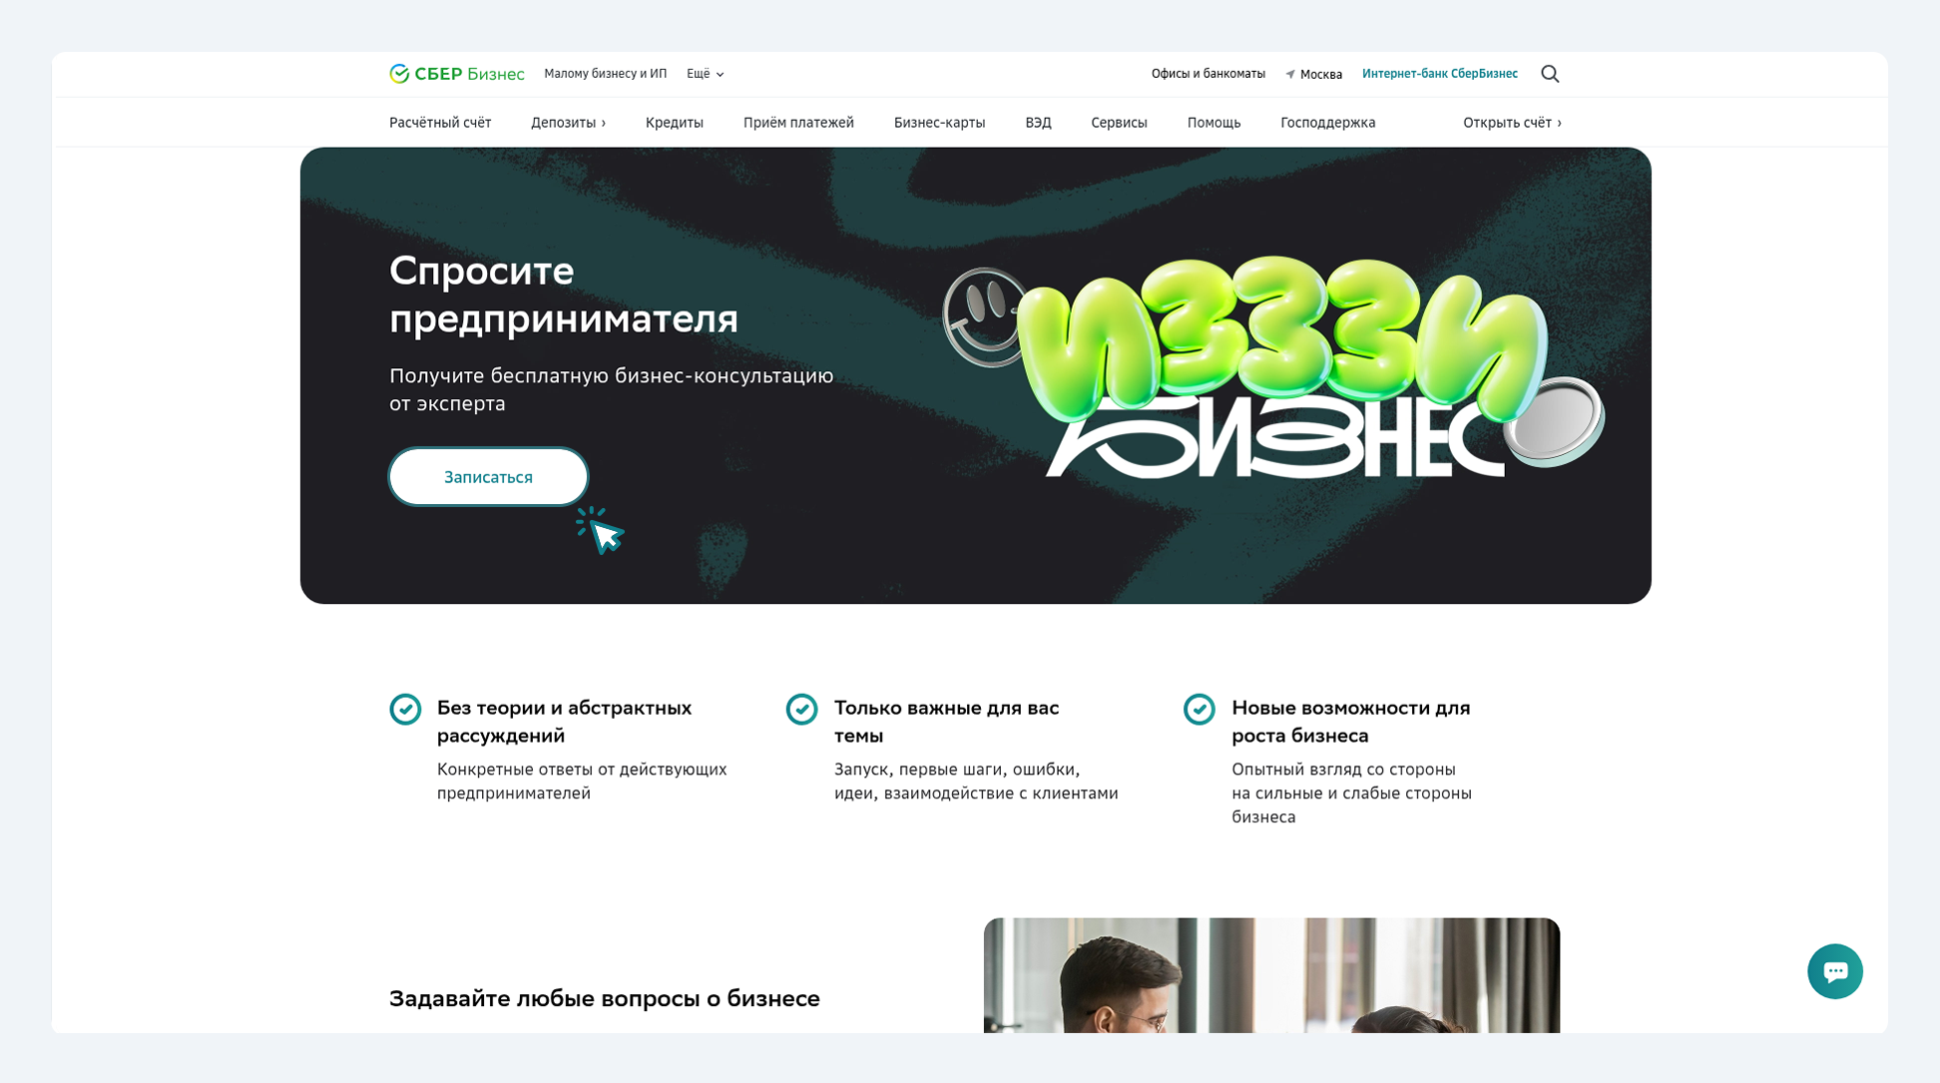Viewport: 1940px width, 1083px height.
Task: Click the photo of man with glasses
Action: pyautogui.click(x=1271, y=975)
